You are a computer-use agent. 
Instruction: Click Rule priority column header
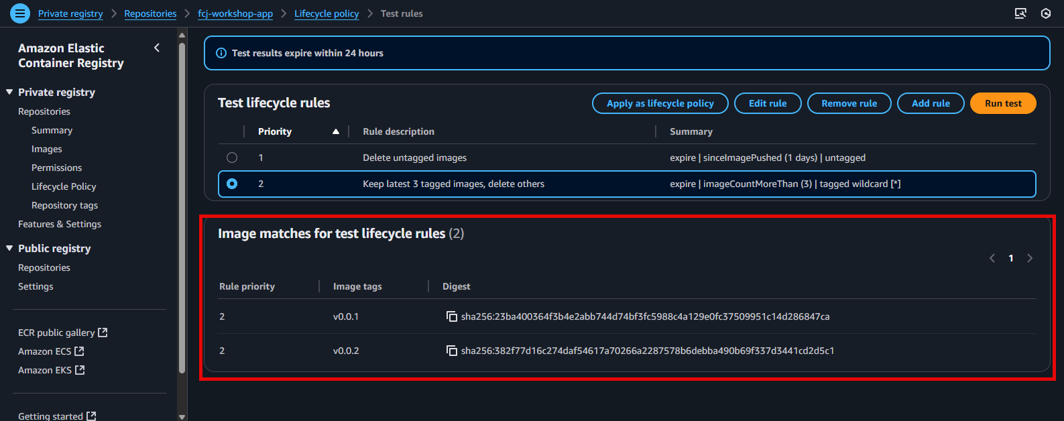click(x=247, y=286)
